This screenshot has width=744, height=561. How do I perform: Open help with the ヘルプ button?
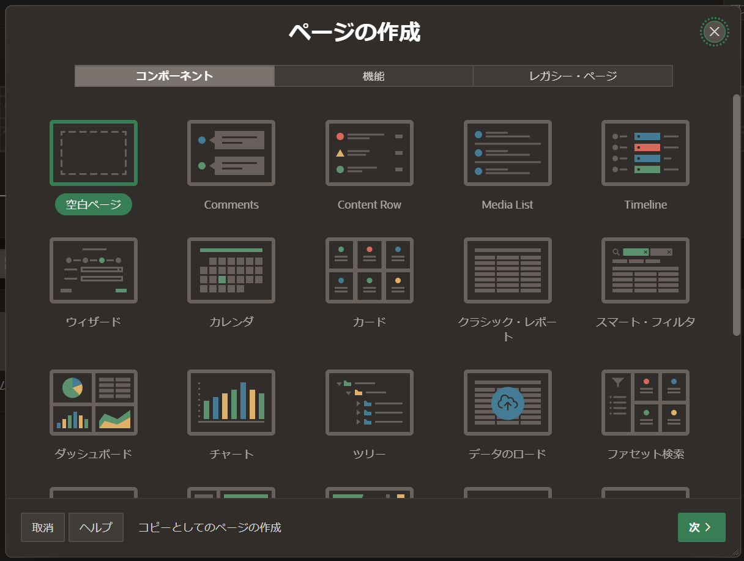pyautogui.click(x=96, y=527)
